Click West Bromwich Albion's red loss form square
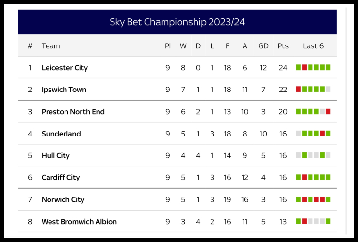Image resolution: width=358 pixels, height=242 pixels. click(304, 222)
